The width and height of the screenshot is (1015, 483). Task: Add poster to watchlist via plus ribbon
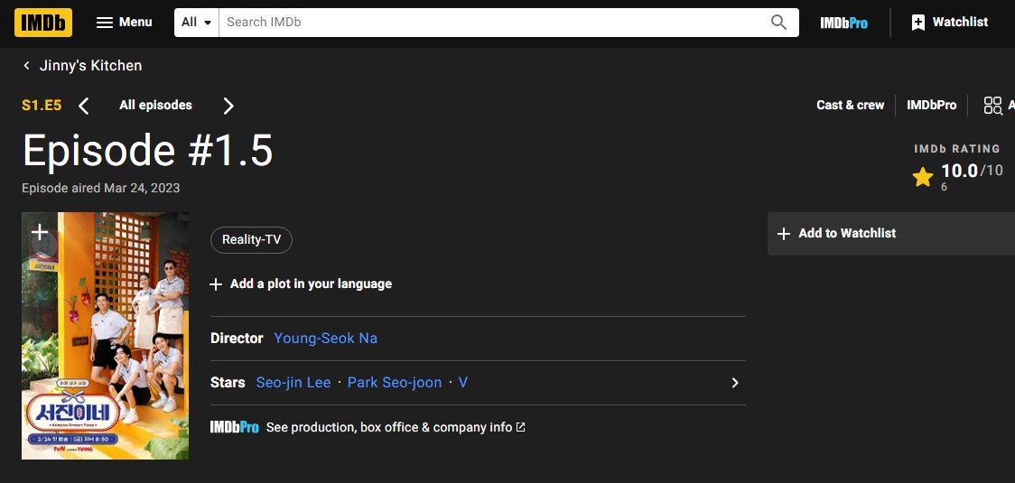(x=40, y=232)
